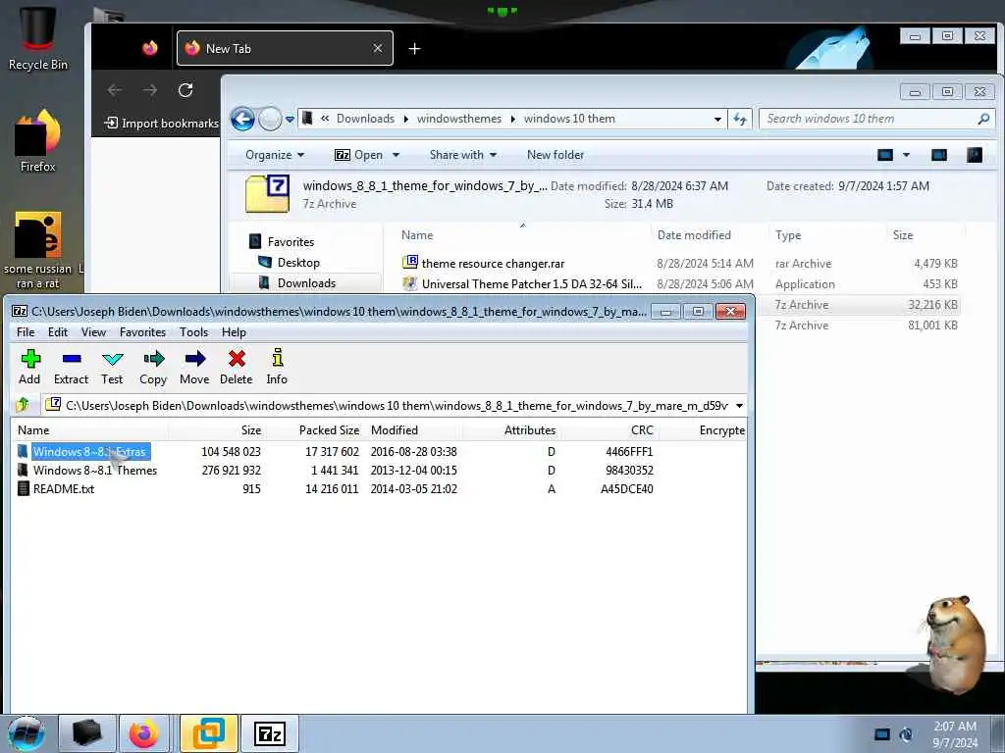
Task: Click windowsthemes in the address breadcrumb
Action: coord(459,119)
